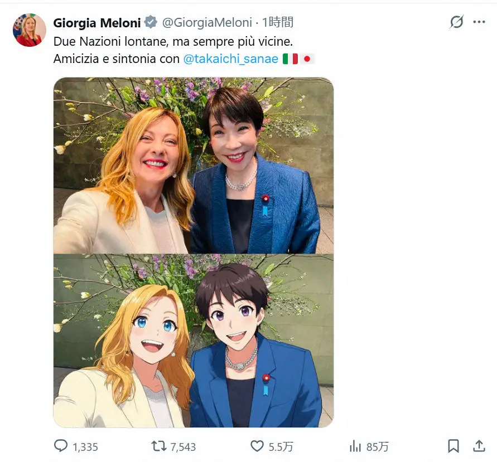Open analytics via the bar chart icon
The image size is (497, 462).
coord(355,446)
